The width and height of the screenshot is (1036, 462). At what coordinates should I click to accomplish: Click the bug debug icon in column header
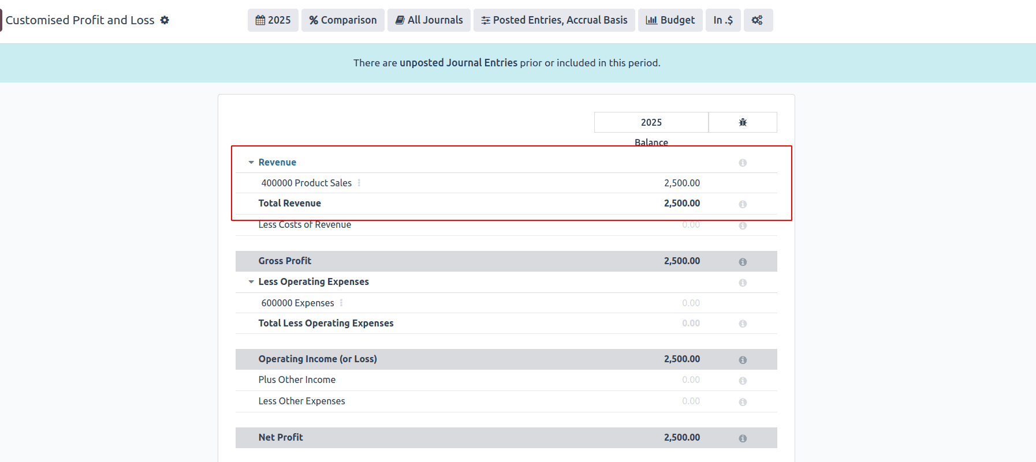coord(743,122)
